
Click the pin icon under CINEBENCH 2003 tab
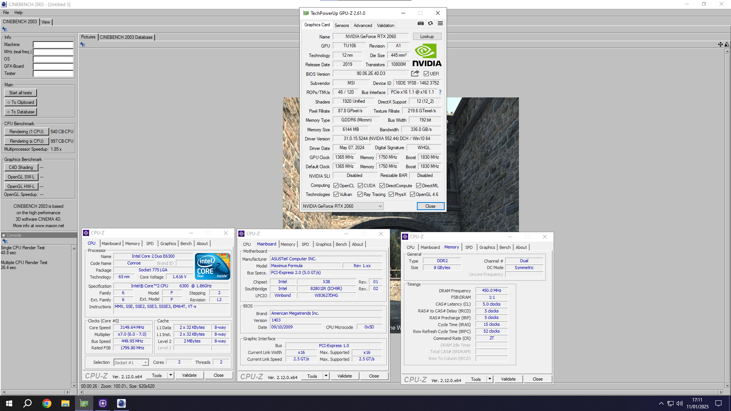coord(5,29)
